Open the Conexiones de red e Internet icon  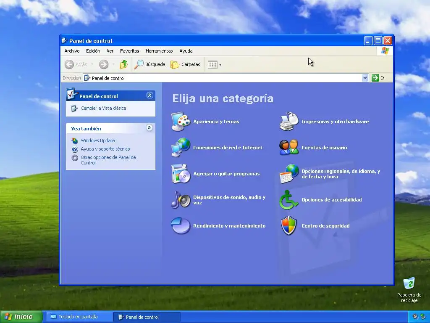pyautogui.click(x=181, y=148)
